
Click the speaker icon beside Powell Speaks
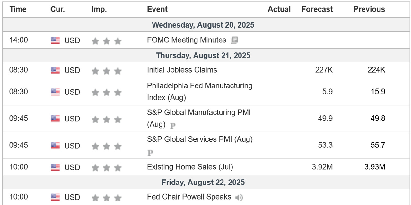pos(239,197)
